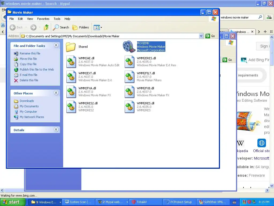Click the green Go button beside address bar

[x=210, y=36]
